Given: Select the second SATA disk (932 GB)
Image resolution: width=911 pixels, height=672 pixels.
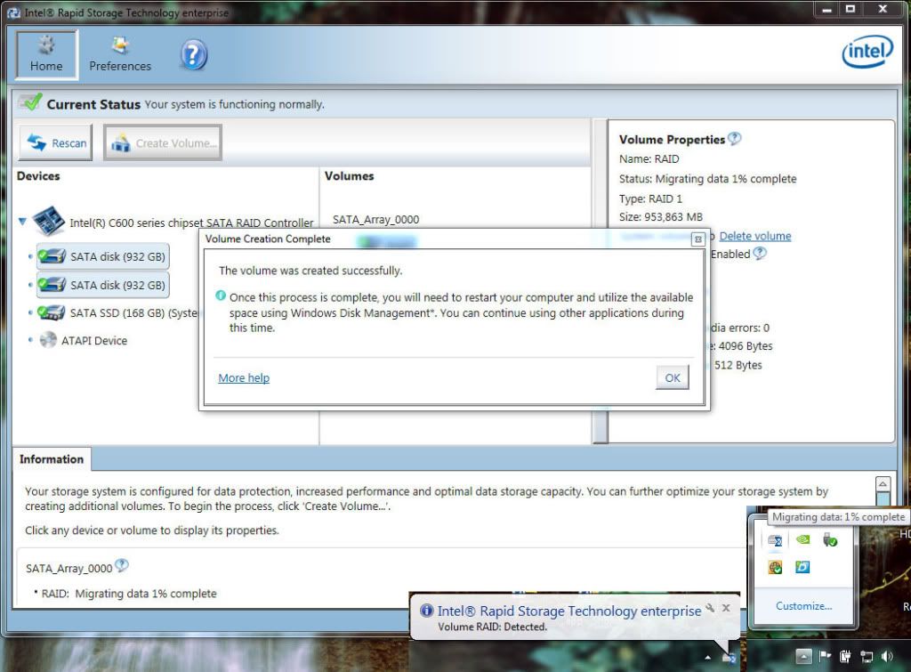Looking at the screenshot, I should pyautogui.click(x=103, y=285).
